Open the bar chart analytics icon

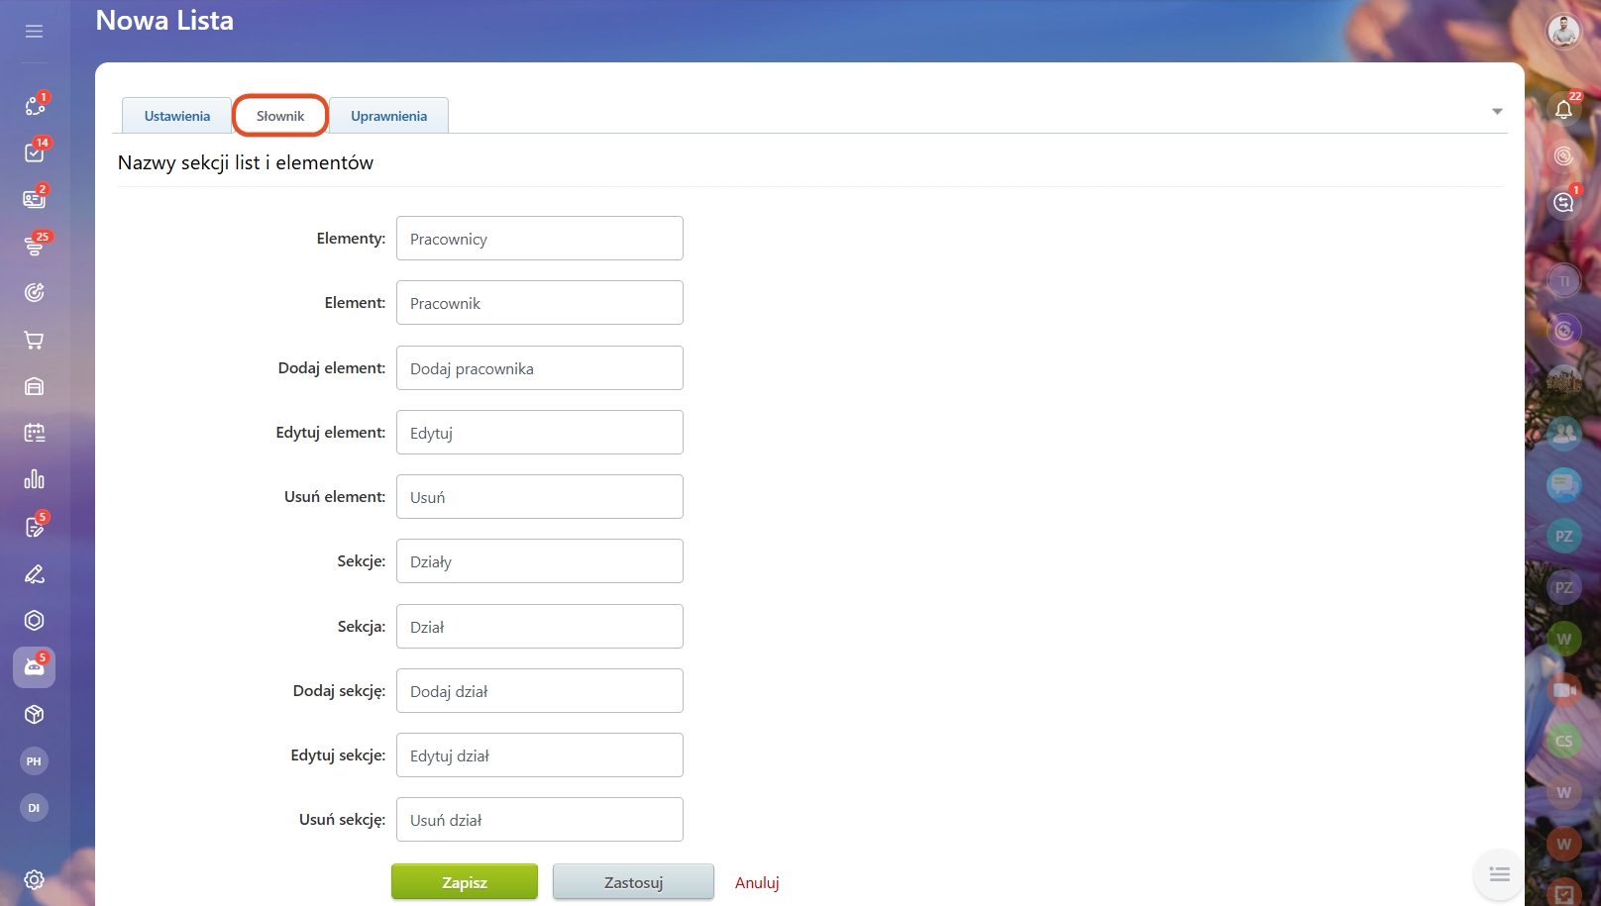click(x=34, y=479)
